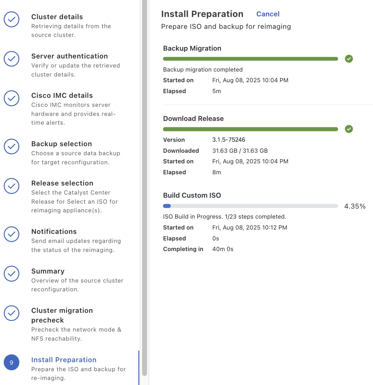Click the Download Release progress bar
The height and width of the screenshot is (385, 373).
pyautogui.click(x=250, y=129)
